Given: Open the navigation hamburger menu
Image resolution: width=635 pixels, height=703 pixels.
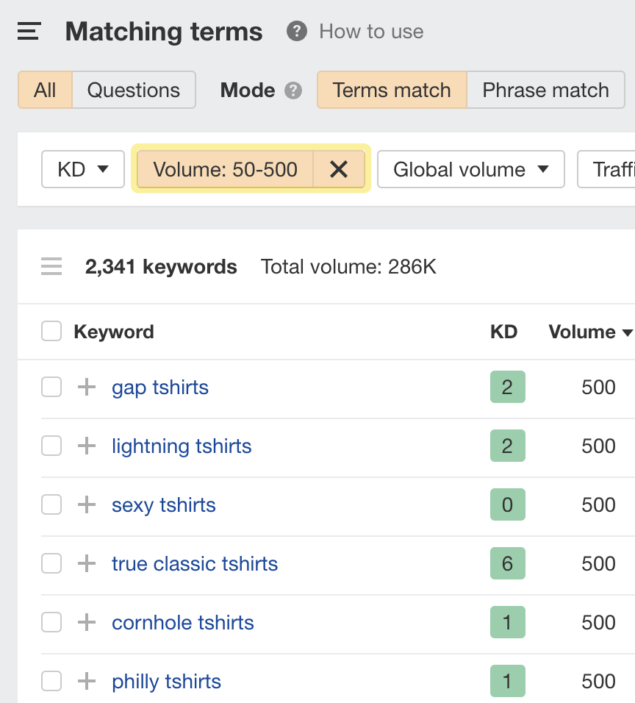Looking at the screenshot, I should tap(28, 32).
